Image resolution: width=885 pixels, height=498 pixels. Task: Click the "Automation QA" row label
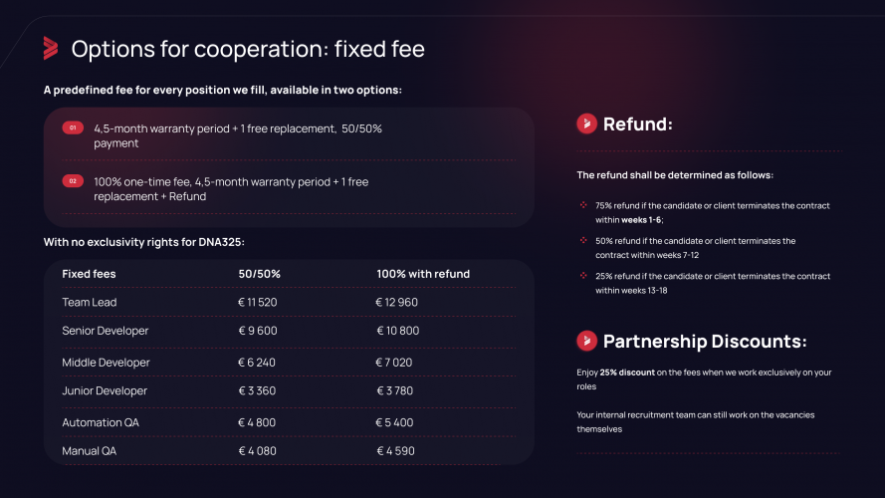pos(101,422)
